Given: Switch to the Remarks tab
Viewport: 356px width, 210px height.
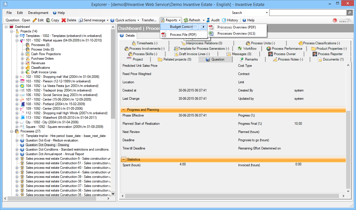Looking at the screenshot, I should point(249,59).
